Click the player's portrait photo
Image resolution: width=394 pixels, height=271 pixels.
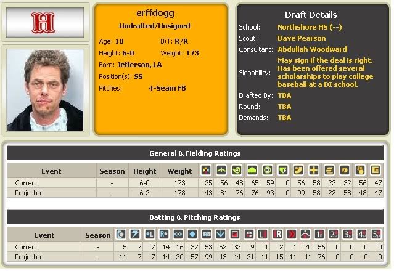pyautogui.click(x=43, y=88)
